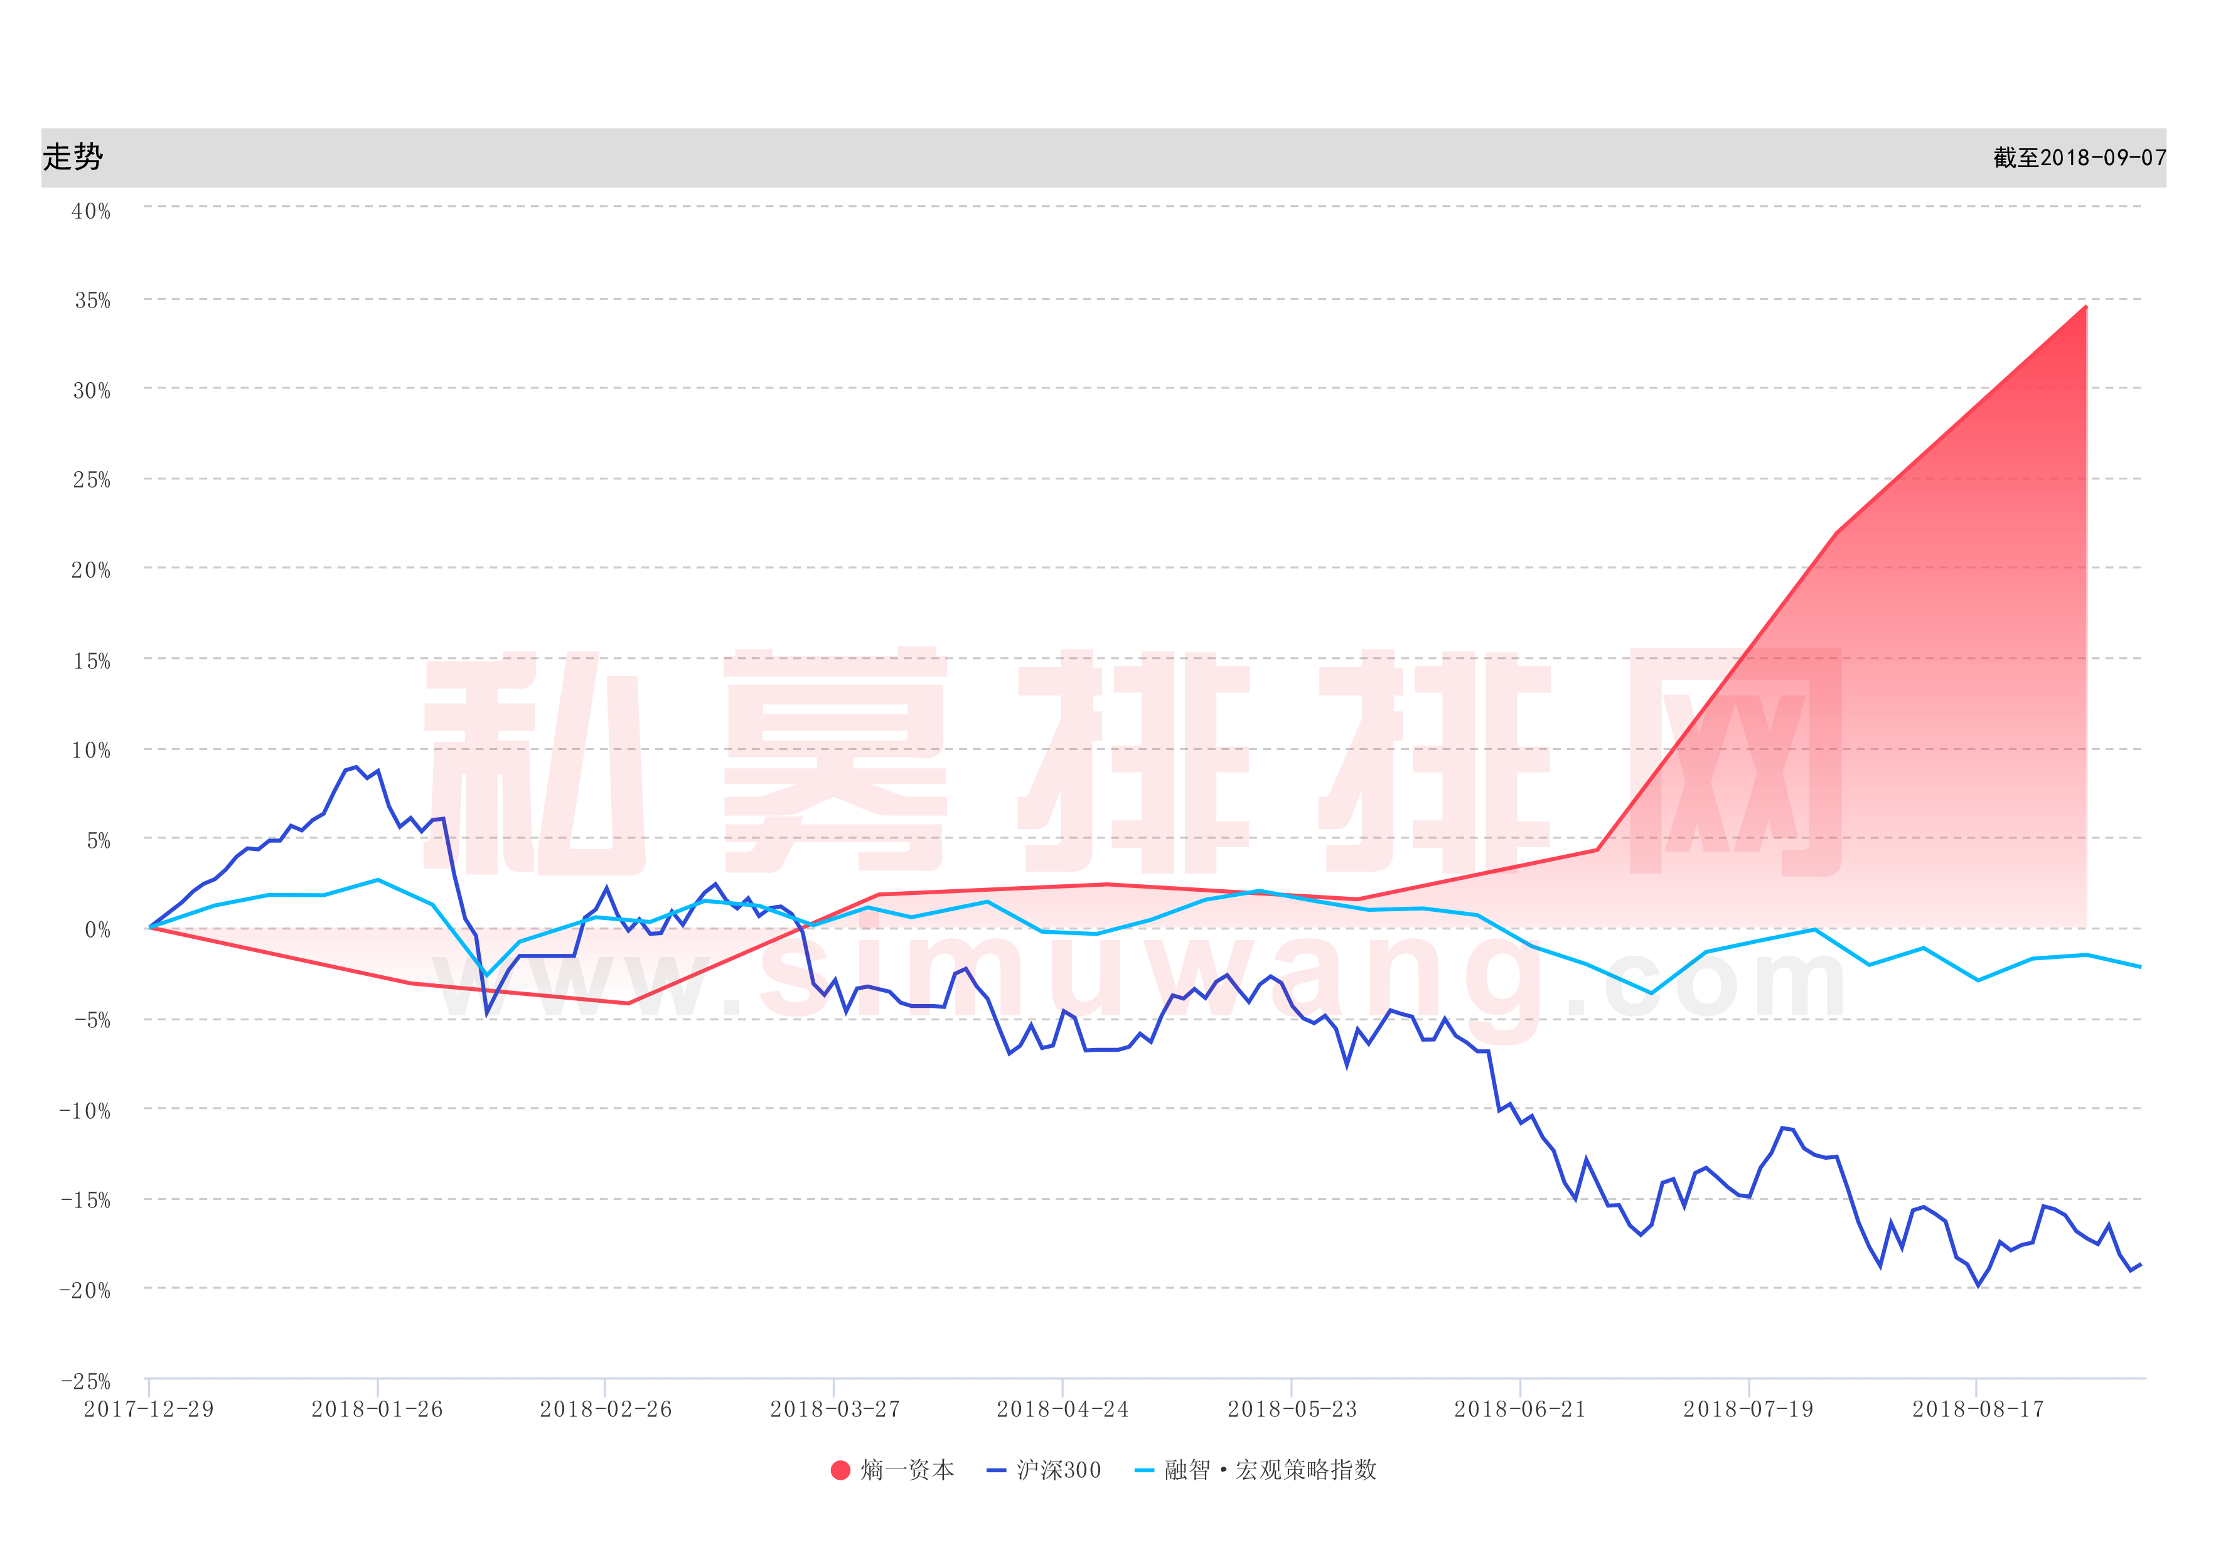Toggle the 融智·宏观策略指数 legend marker

1145,1470
